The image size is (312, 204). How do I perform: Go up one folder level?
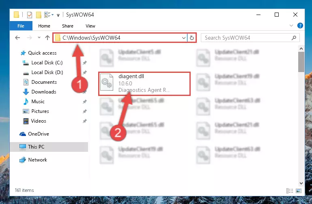pyautogui.click(x=47, y=38)
